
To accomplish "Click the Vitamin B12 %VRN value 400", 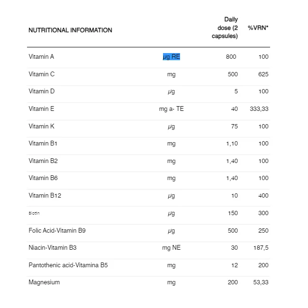I will point(263,196).
